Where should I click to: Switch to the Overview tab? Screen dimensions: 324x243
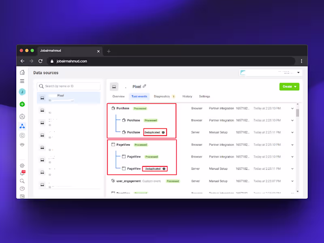coord(118,96)
